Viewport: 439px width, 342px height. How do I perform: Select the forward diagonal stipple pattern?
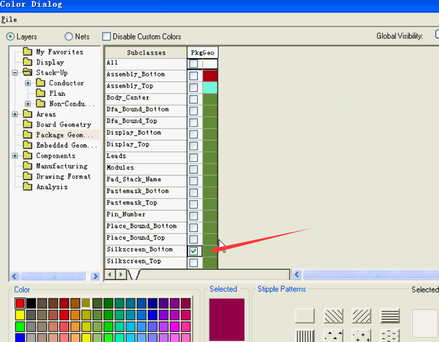pos(361,315)
